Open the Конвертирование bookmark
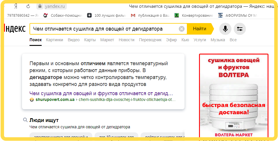Viewport: 278px width, 141px height. pos(194,15)
